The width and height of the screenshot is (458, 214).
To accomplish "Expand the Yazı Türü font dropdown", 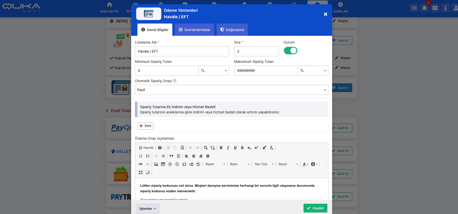I will (264, 164).
